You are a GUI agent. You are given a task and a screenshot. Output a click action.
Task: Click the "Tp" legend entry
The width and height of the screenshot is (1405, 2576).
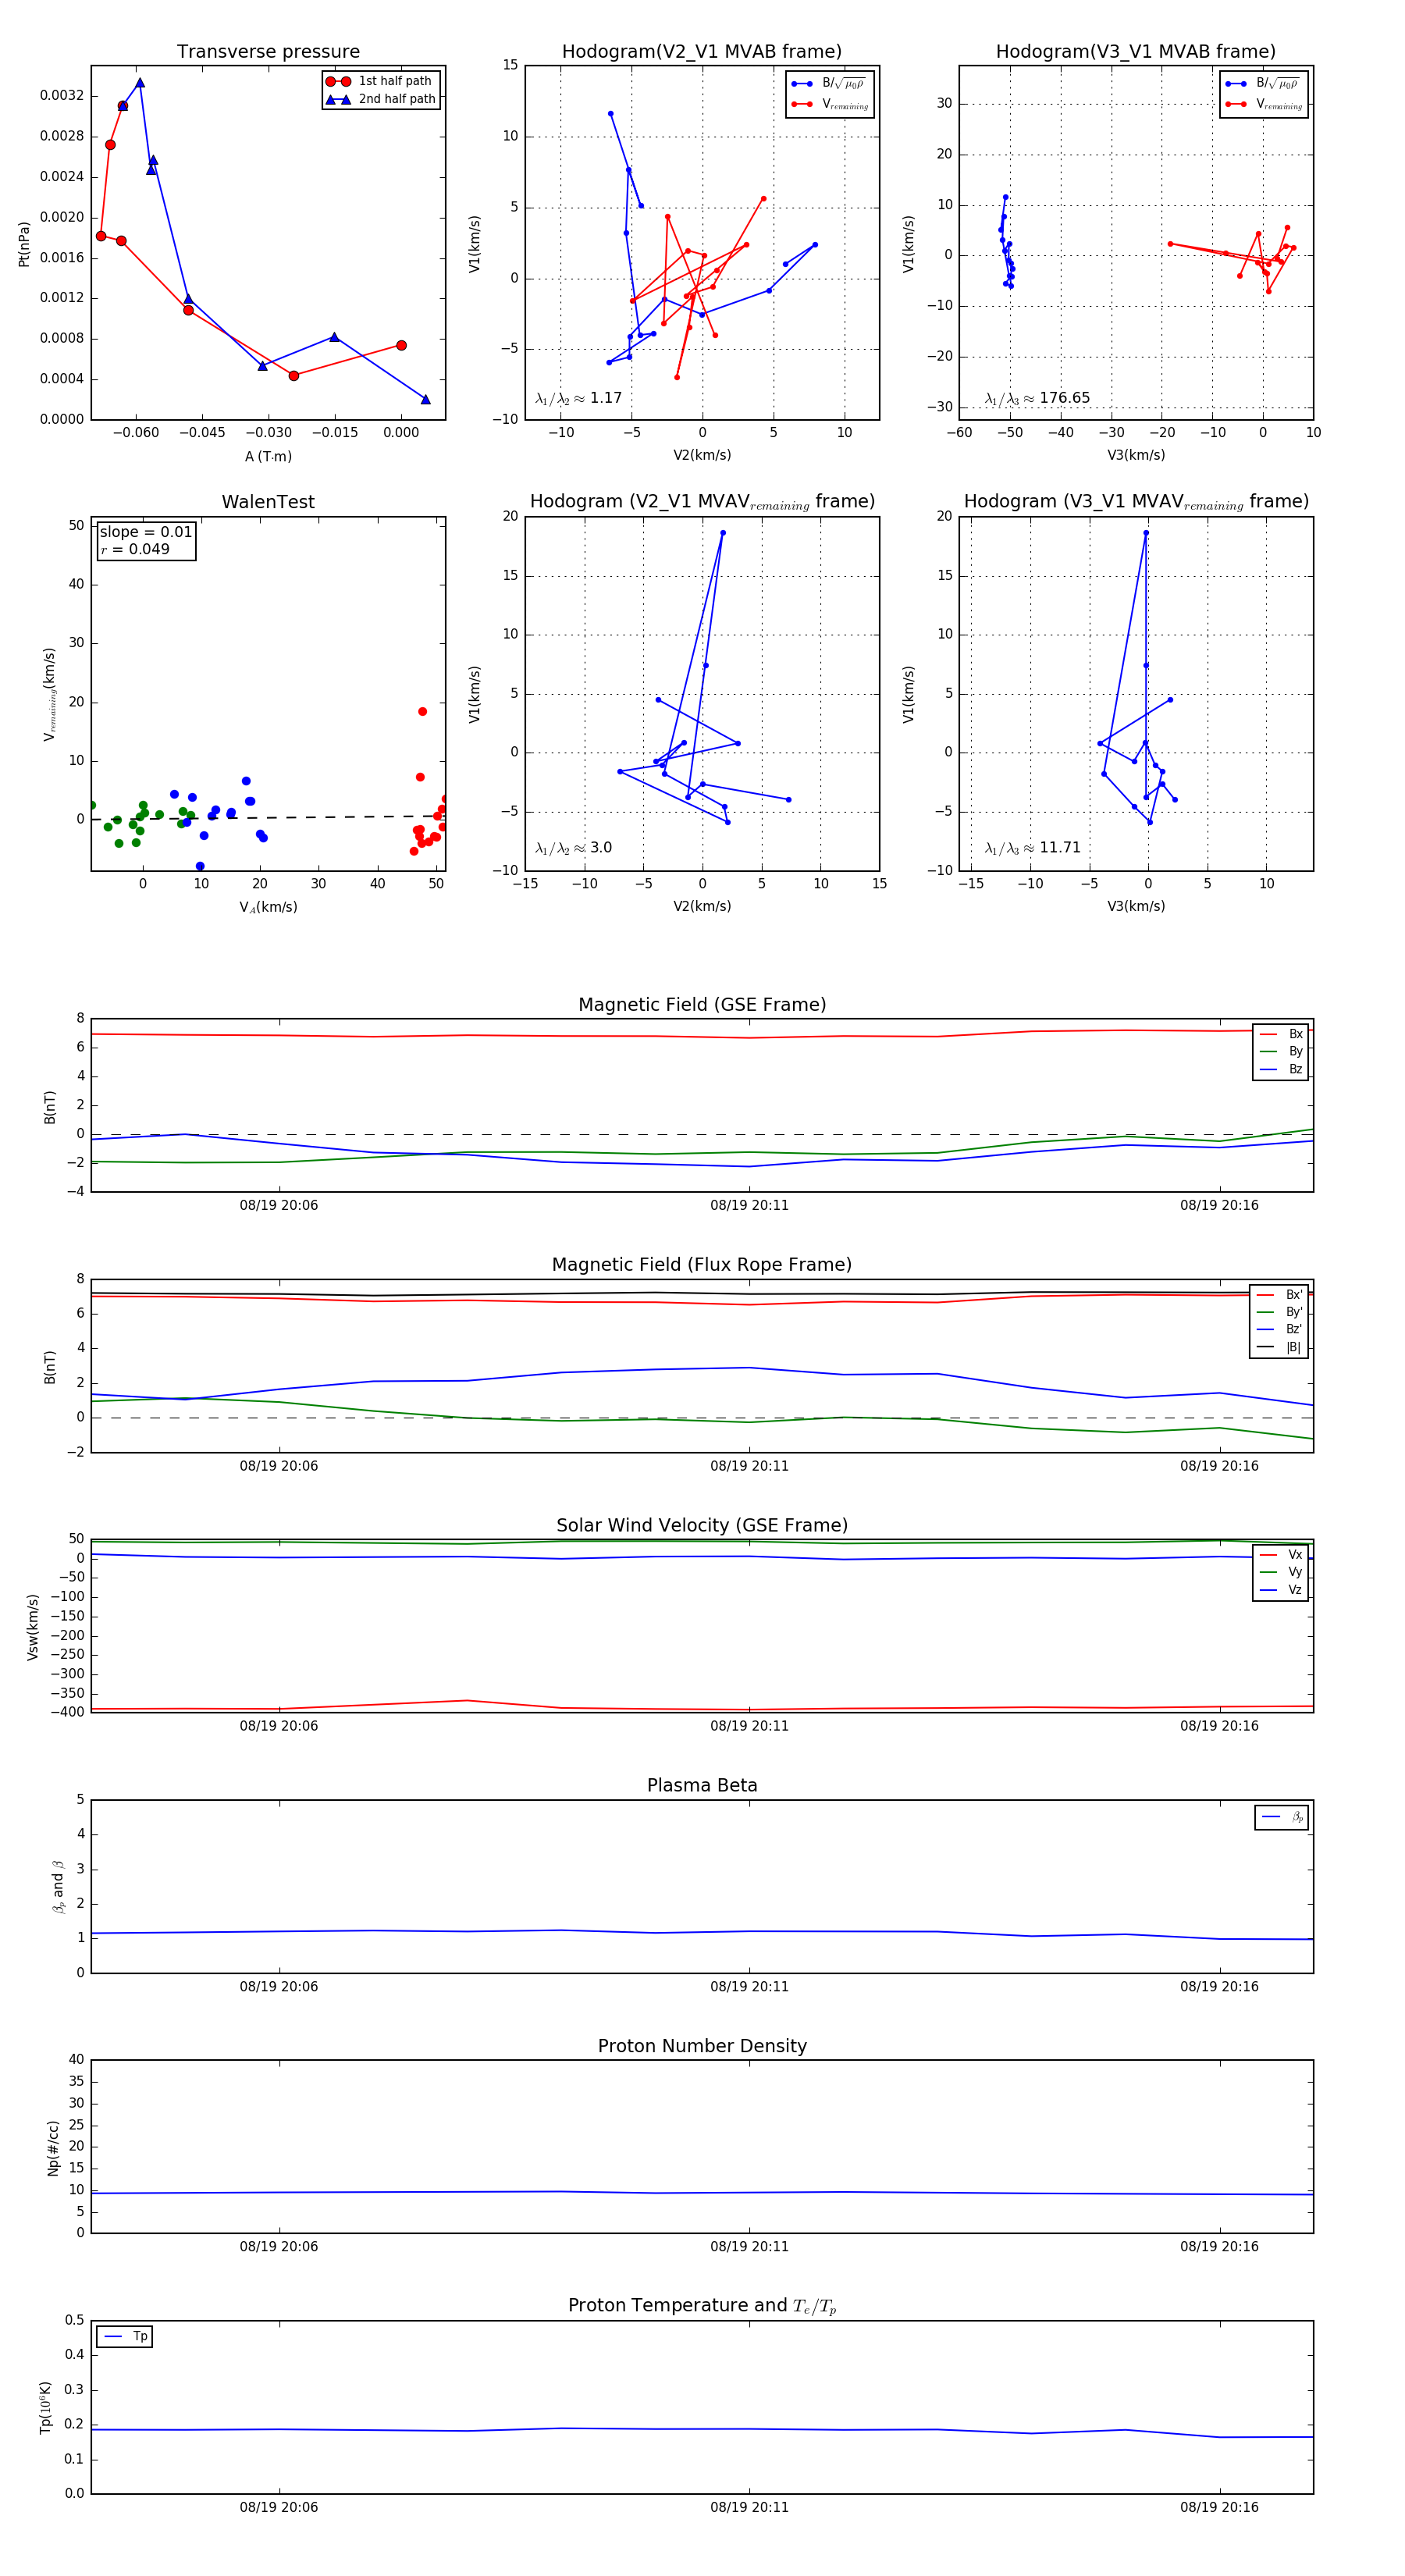(125, 2337)
